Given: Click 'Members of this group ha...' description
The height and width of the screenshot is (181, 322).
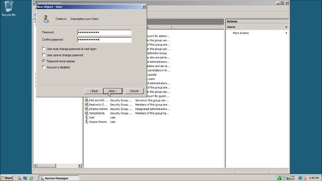Looking at the screenshot, I should coord(152,113).
